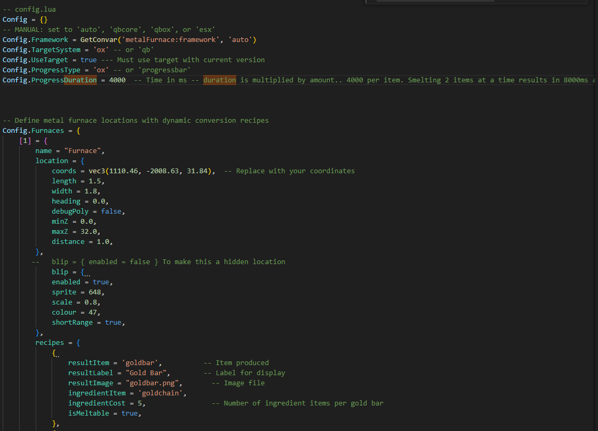598x431 pixels.
Task: Click the Config.Furnaces table declaration
Action: point(33,131)
